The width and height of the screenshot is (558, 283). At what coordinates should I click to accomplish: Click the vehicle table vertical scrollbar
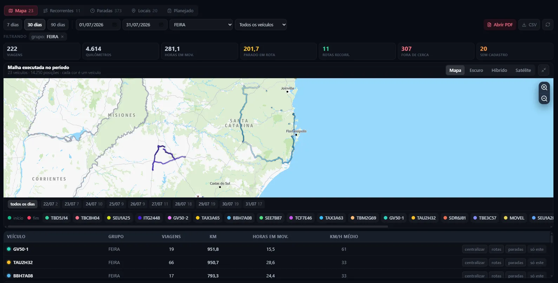(x=552, y=239)
